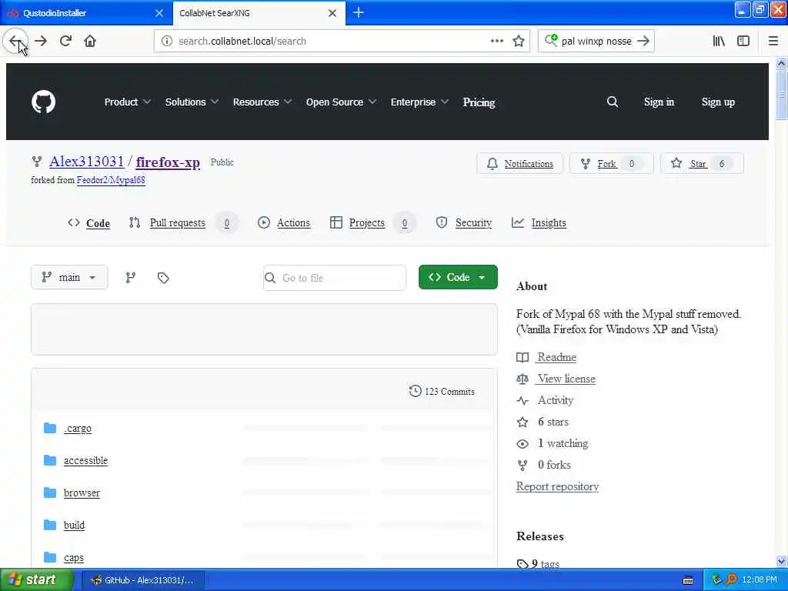Image resolution: width=788 pixels, height=591 pixels.
Task: Open GitHub search magnifier
Action: (612, 102)
